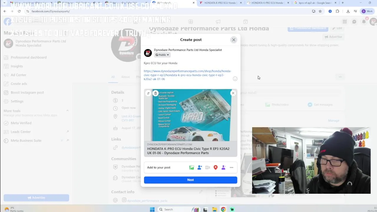Click the greyed video camera icon

pos(208,168)
